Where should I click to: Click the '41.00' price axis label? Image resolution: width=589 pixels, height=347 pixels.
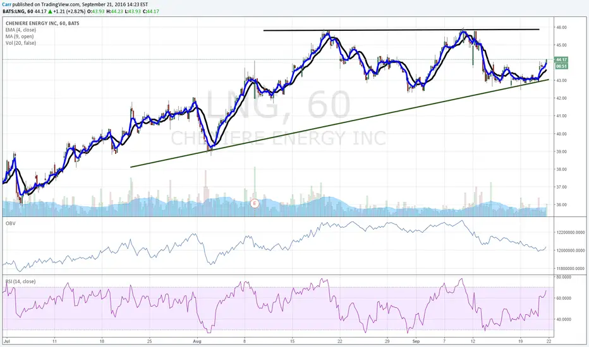(x=562, y=116)
